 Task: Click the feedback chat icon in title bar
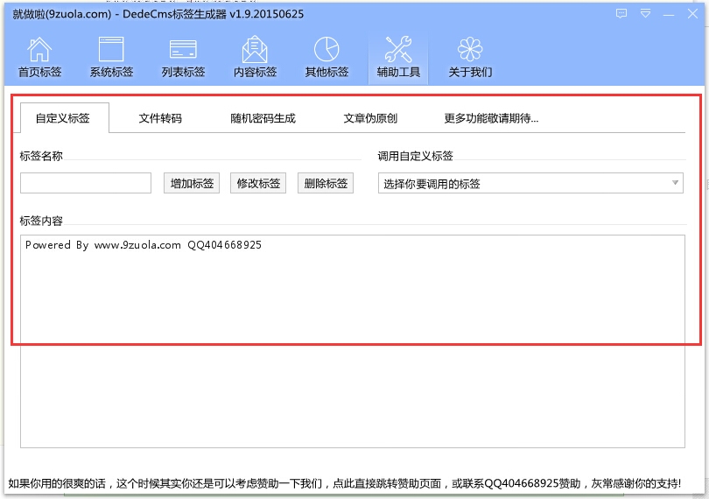coord(621,14)
